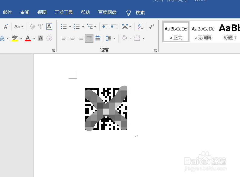Increase paragraph indent
Screen dimensions: 240x177
(114, 27)
